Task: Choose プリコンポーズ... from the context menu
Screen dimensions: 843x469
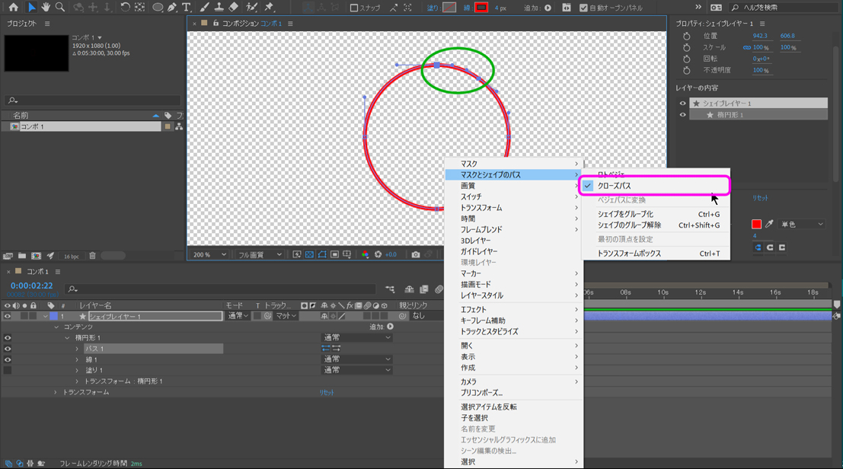Action: coord(481,393)
